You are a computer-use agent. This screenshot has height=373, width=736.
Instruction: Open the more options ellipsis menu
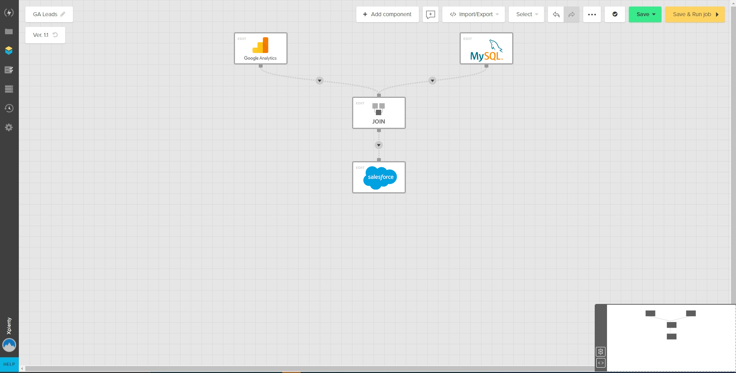[592, 14]
